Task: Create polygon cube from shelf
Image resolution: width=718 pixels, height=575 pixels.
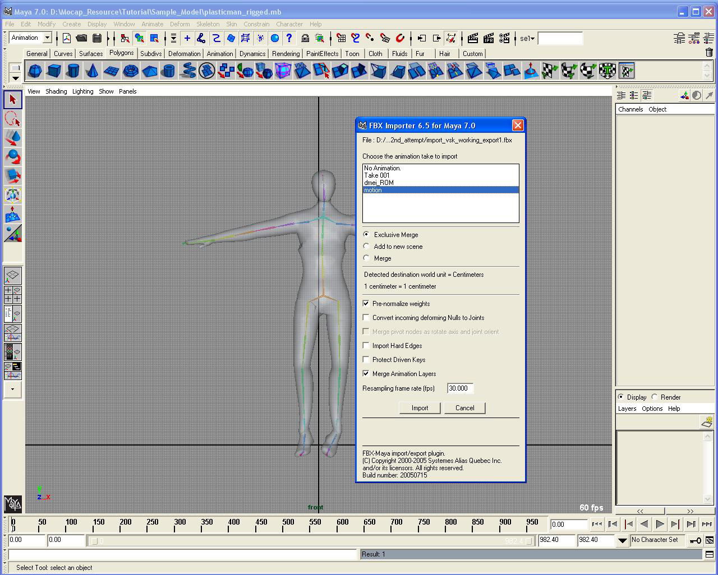Action: pyautogui.click(x=54, y=71)
